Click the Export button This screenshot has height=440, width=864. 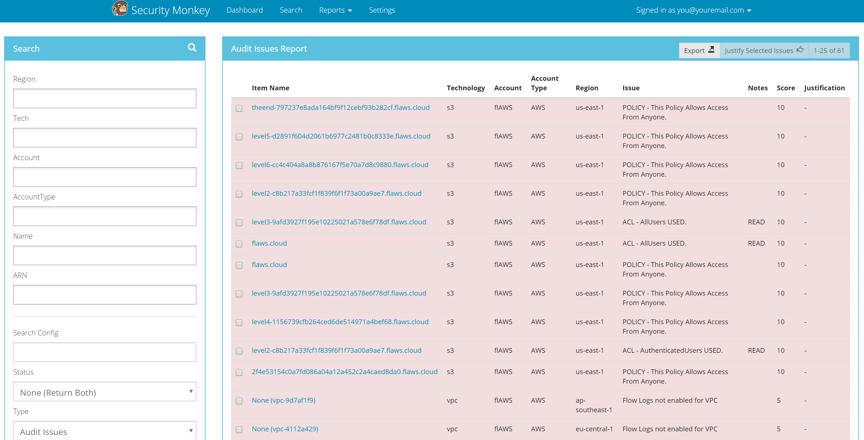[x=699, y=50]
